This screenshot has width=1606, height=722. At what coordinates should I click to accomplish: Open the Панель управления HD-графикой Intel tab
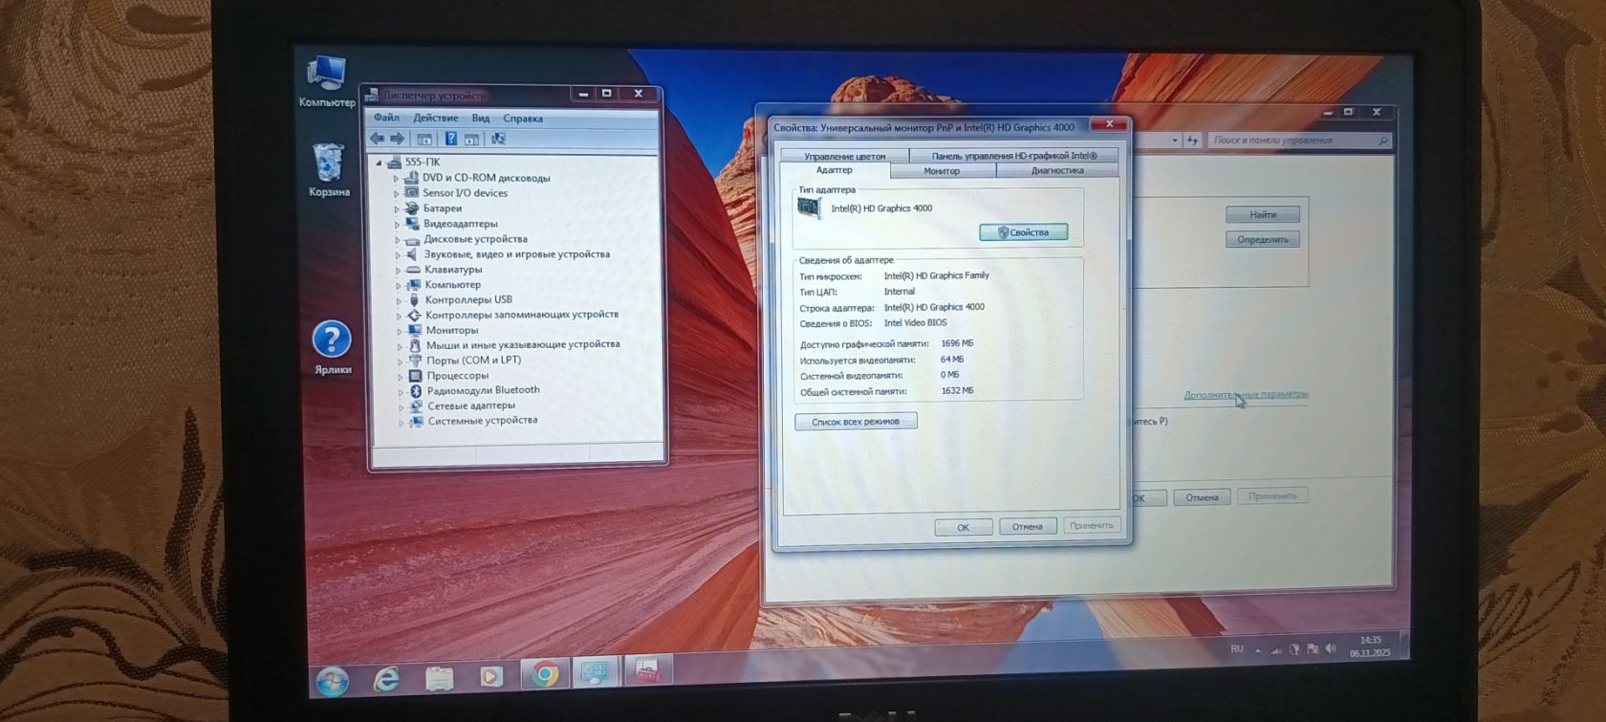tap(1013, 156)
